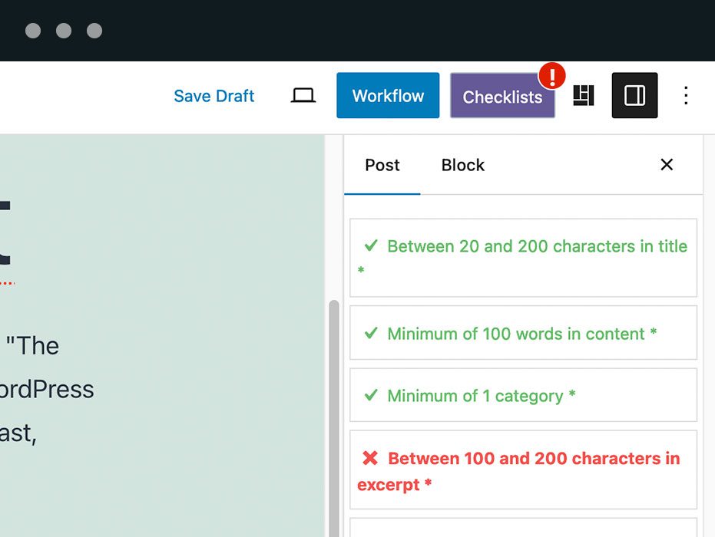
Task: Click the pinned plugin layout icon beside Checklists
Action: click(583, 95)
